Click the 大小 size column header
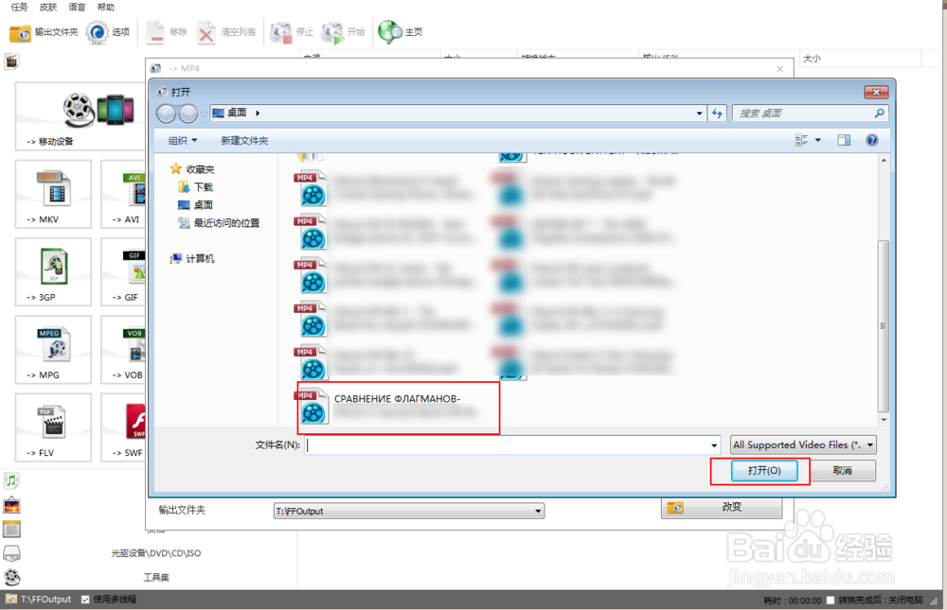Screen dimensions: 947x610 (x=812, y=59)
